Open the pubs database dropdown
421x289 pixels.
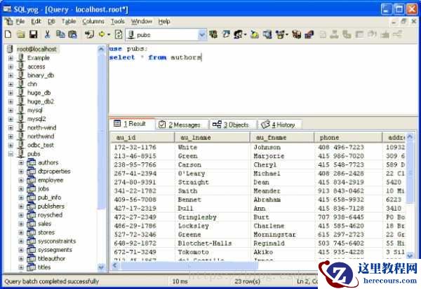point(202,34)
